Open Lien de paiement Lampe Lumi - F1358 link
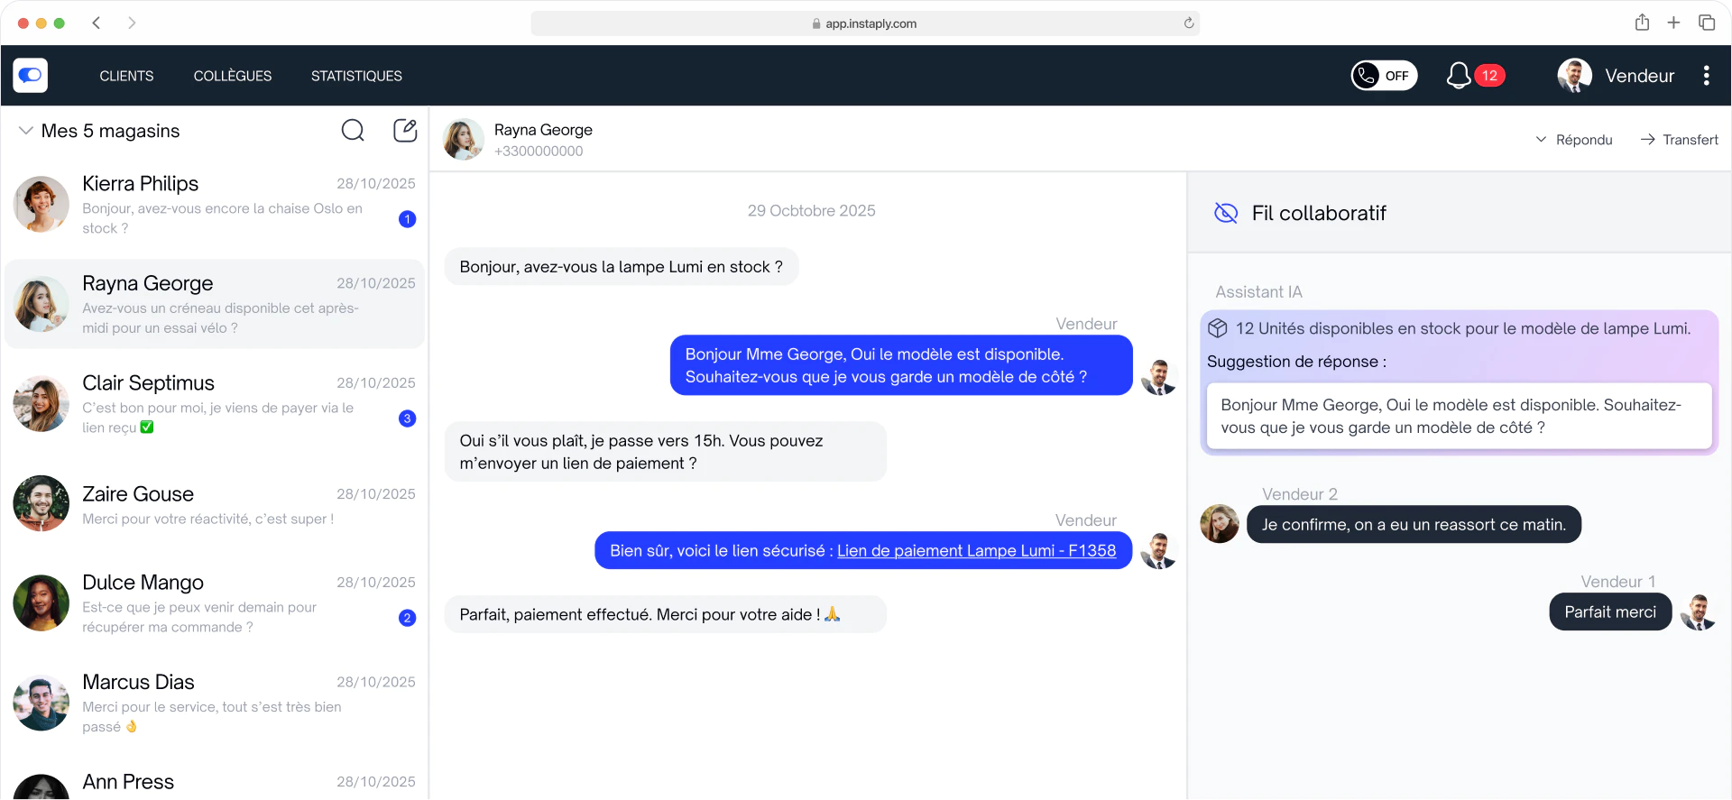Image resolution: width=1732 pixels, height=800 pixels. 976,551
